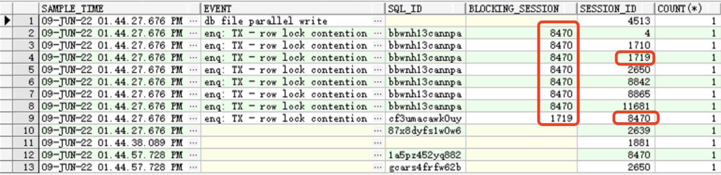Open the ellipsis beside db file parallel write
The height and width of the screenshot is (175, 721).
(378, 20)
